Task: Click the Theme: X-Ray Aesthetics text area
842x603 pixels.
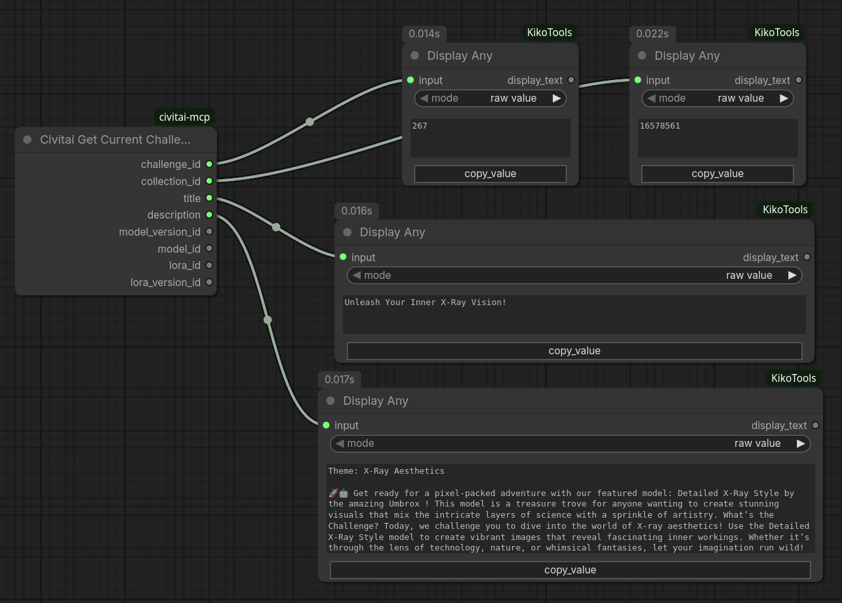Action: point(571,509)
